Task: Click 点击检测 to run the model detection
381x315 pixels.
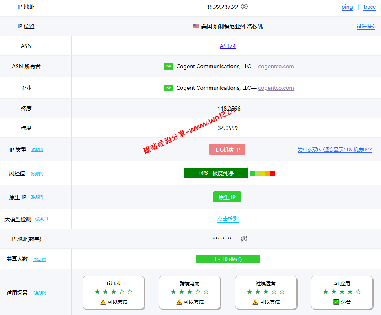Action: point(228,219)
